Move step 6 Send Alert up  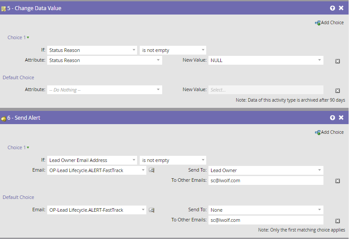coord(333,118)
